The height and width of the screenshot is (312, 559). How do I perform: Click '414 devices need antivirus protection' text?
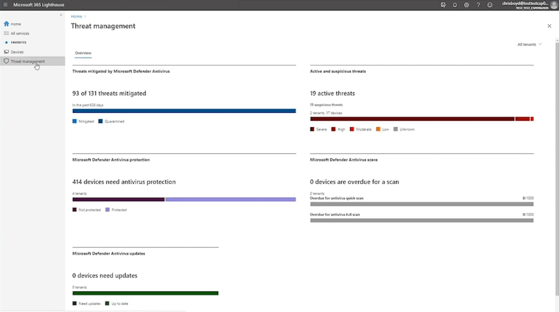pos(124,182)
